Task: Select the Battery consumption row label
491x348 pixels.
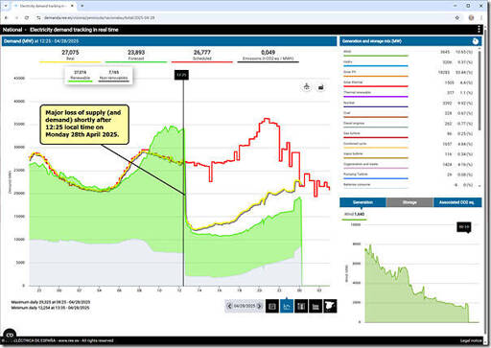Action: [357, 184]
